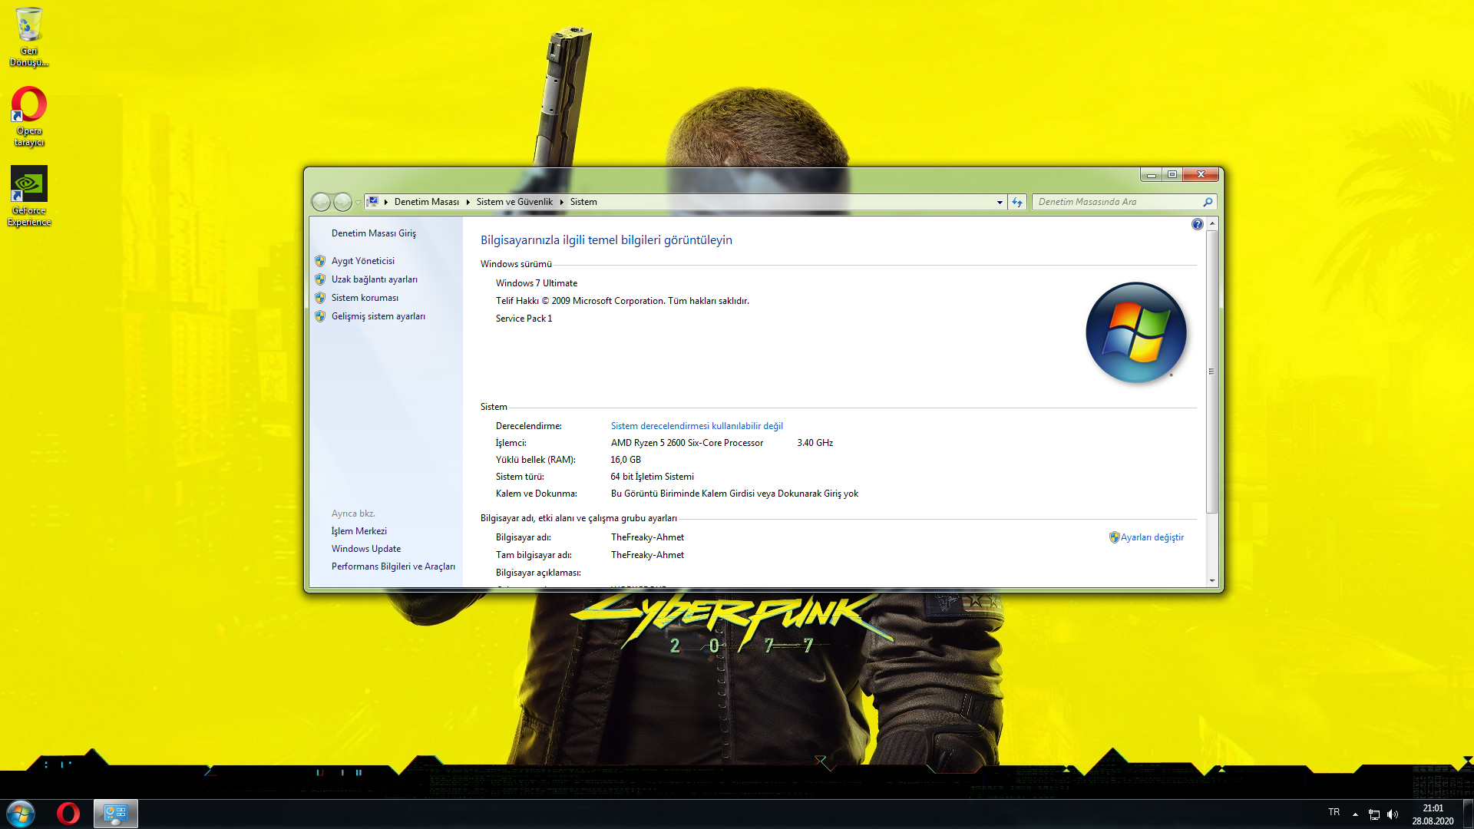
Task: Click the volume speaker tray icon
Action: pyautogui.click(x=1393, y=814)
